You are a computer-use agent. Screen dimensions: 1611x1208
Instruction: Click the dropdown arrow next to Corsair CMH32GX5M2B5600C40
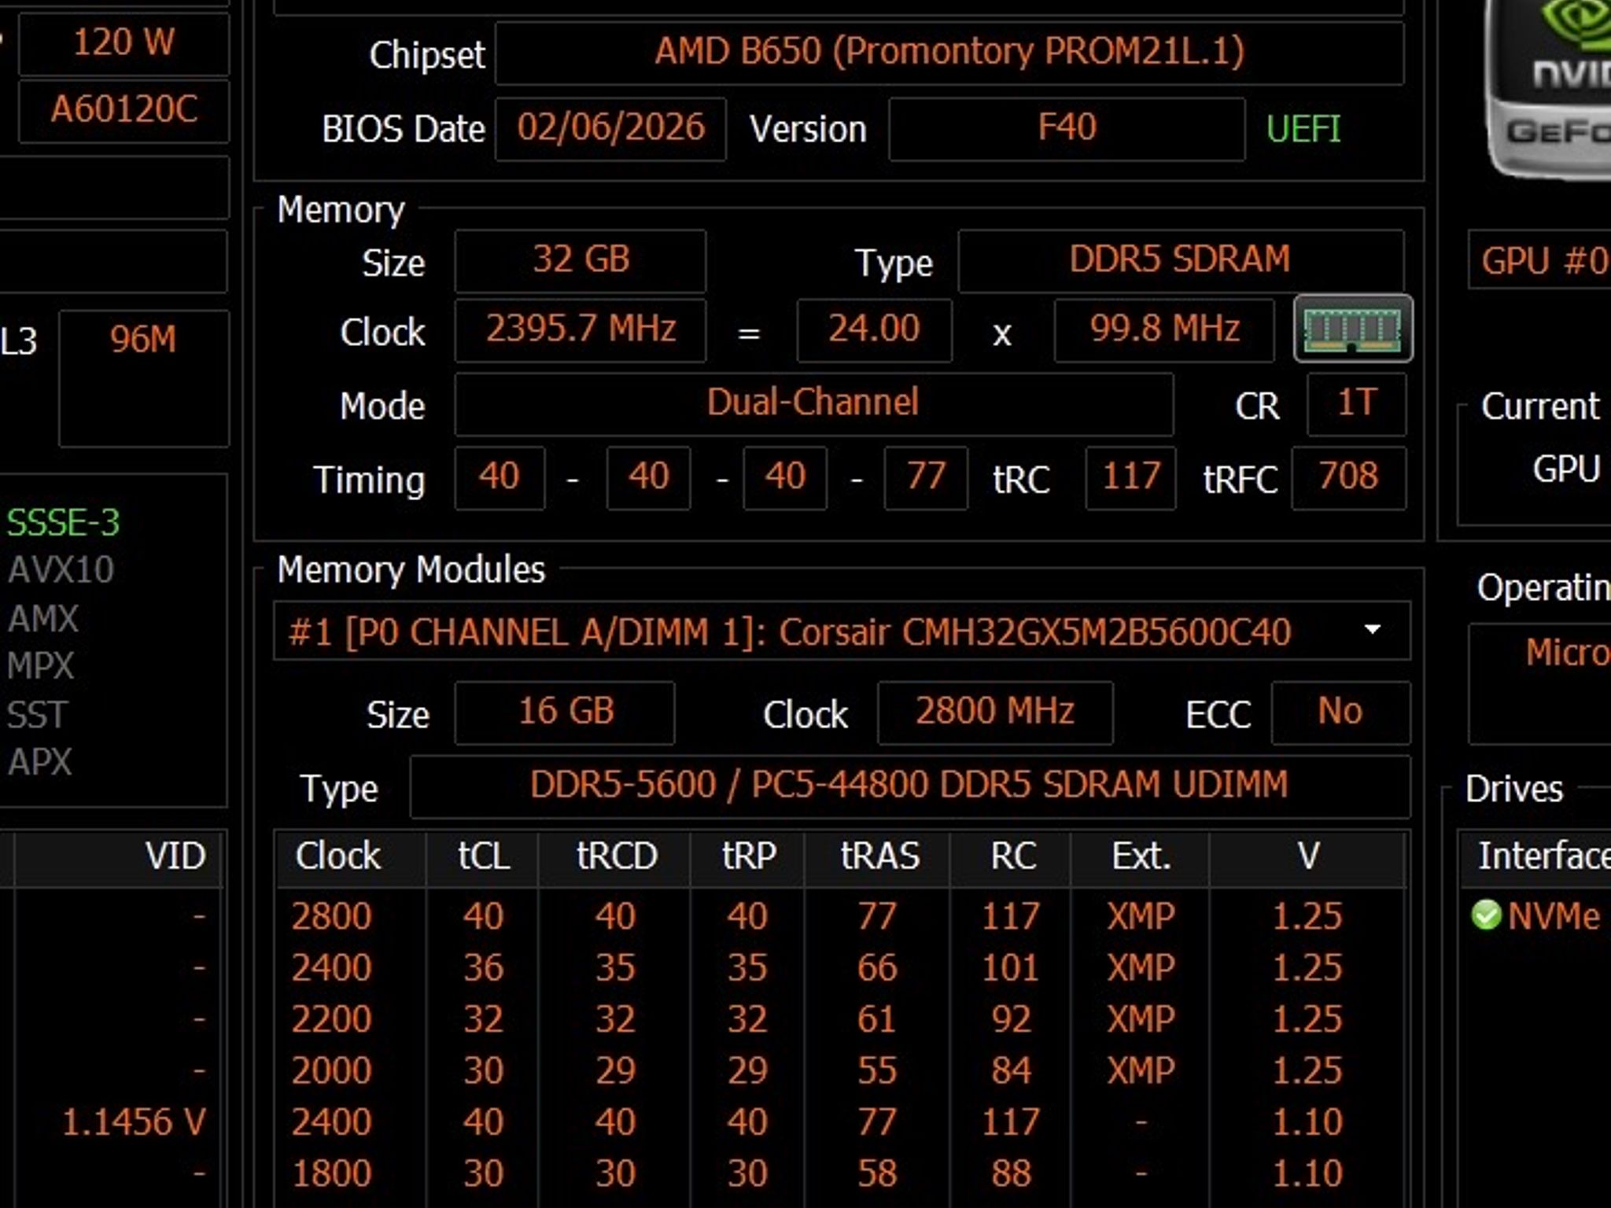tap(1373, 630)
